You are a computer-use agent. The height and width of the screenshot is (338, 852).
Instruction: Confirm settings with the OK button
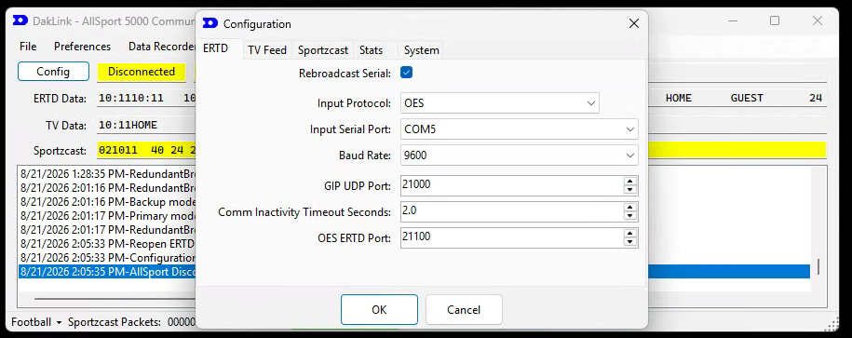[379, 310]
